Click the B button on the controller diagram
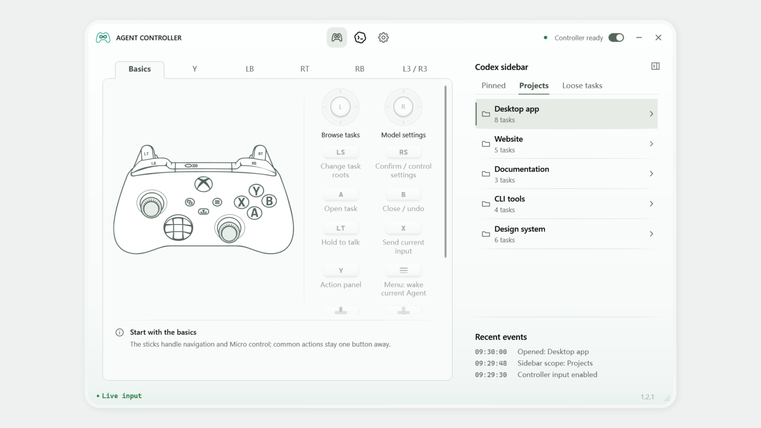Image resolution: width=761 pixels, height=428 pixels. [x=270, y=201]
